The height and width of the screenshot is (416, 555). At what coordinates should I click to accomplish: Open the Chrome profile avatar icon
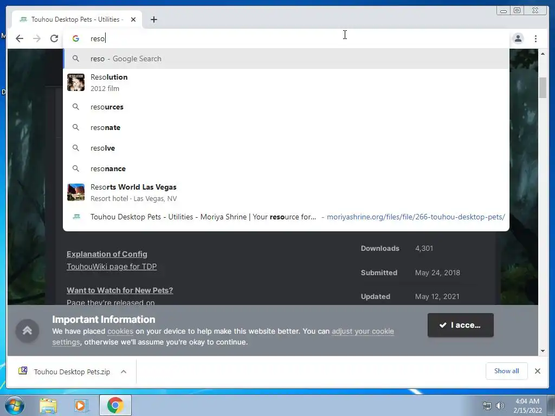(x=518, y=38)
